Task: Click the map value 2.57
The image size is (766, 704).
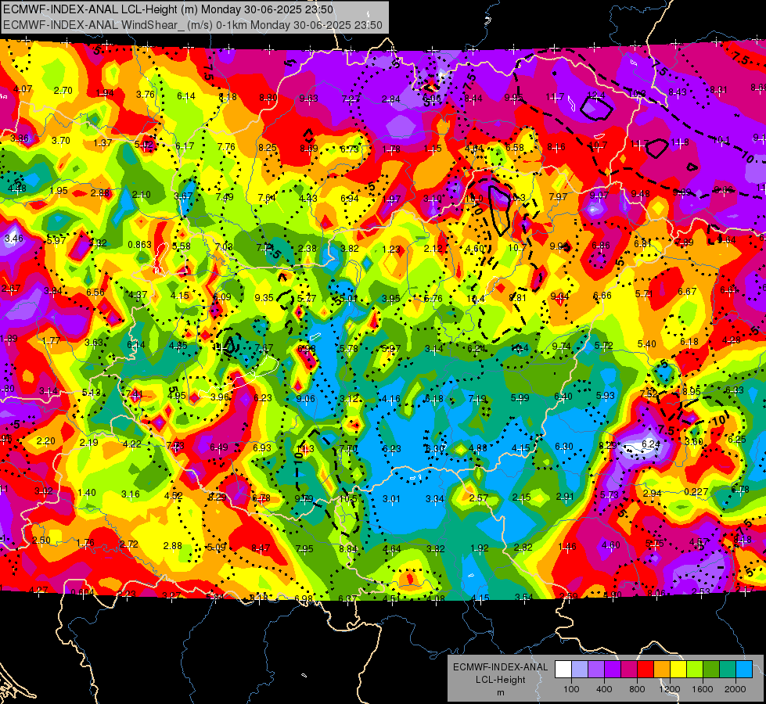Action: click(479, 497)
